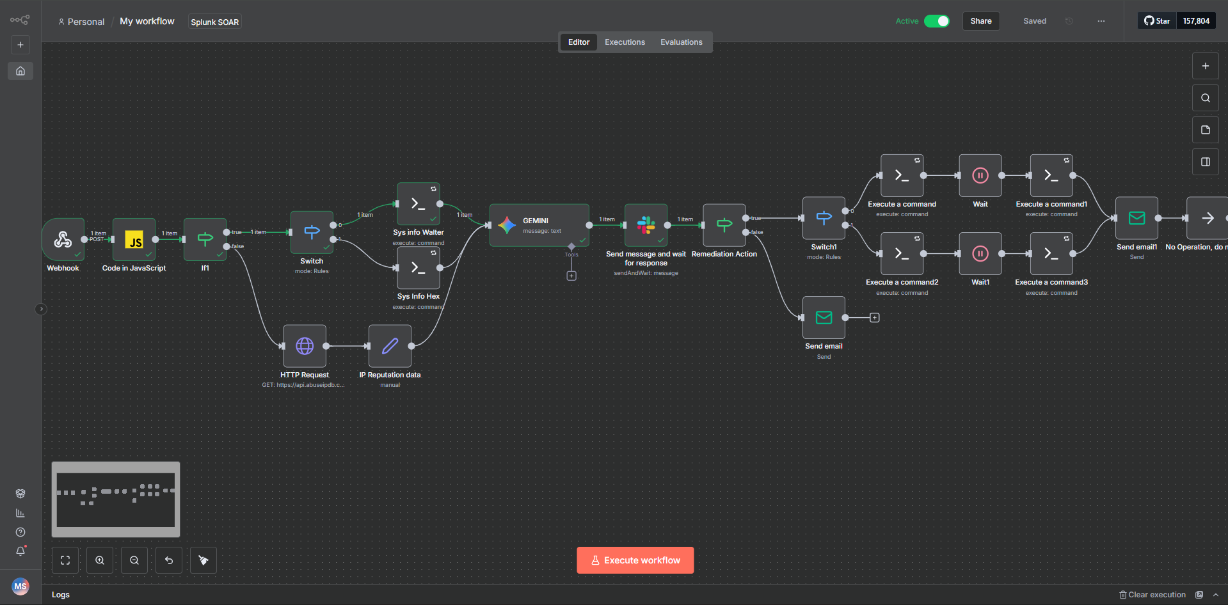Add a tool to GEMINI node

tap(571, 276)
